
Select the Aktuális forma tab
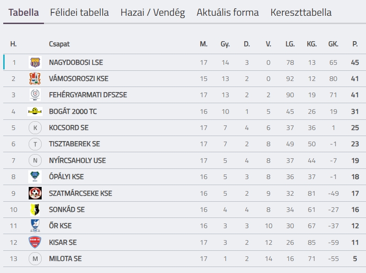228,12
